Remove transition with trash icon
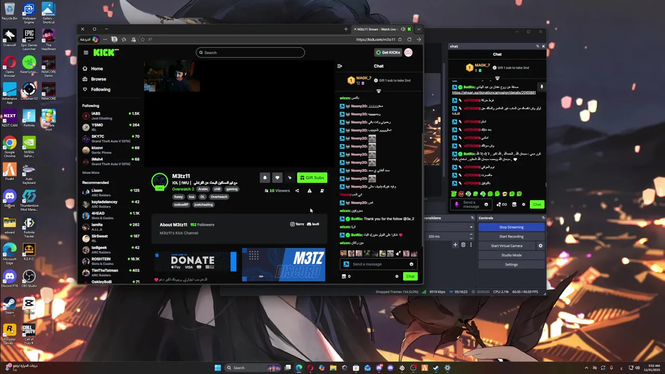 463,245
